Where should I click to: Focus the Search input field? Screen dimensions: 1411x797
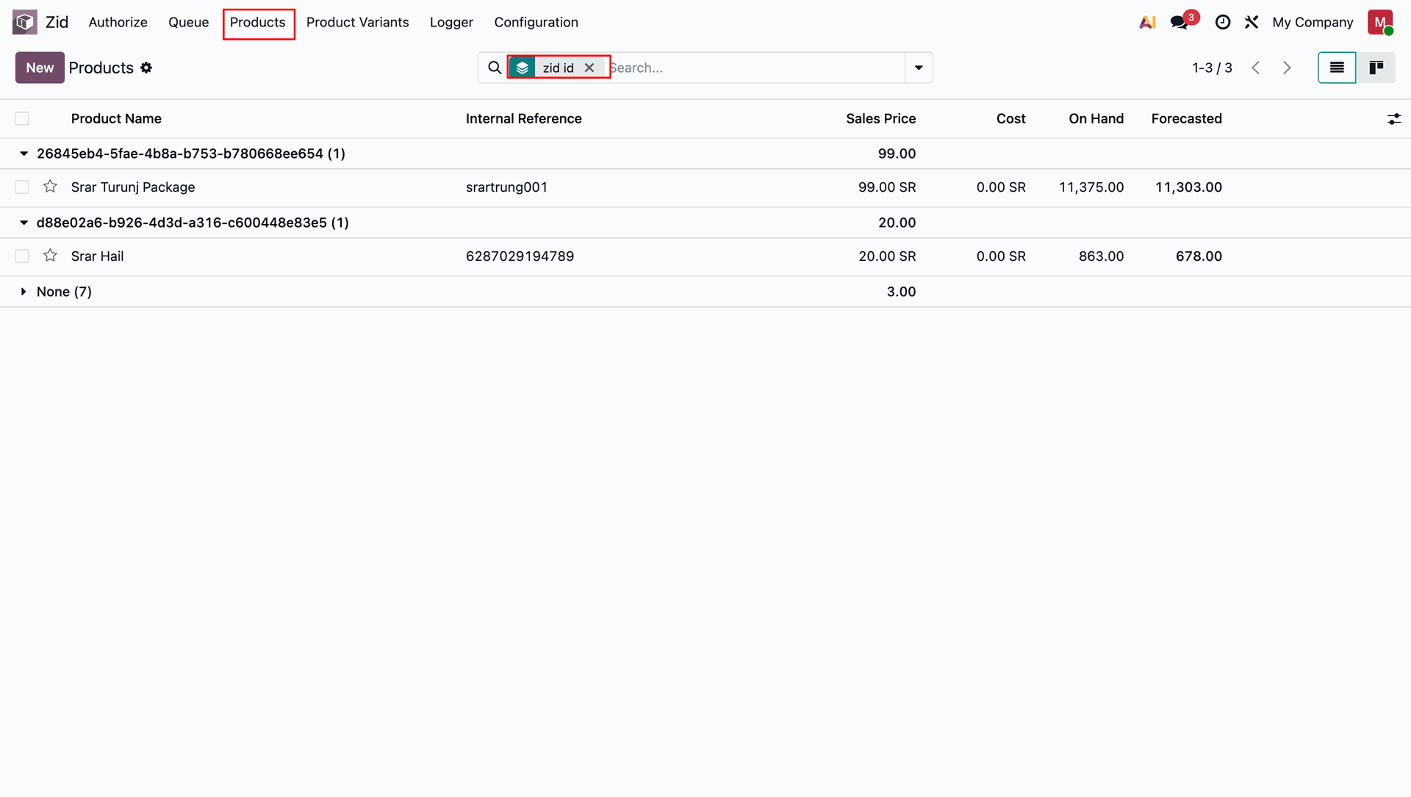tap(757, 68)
